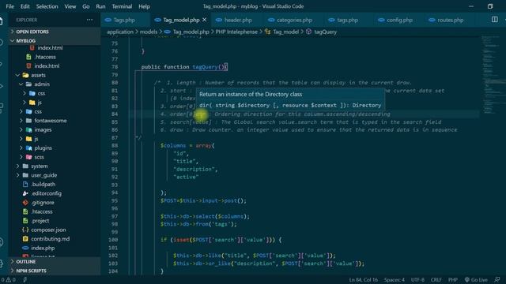This screenshot has height=284, width=506.
Task: Change language mode via PHP status
Action: tap(453, 280)
